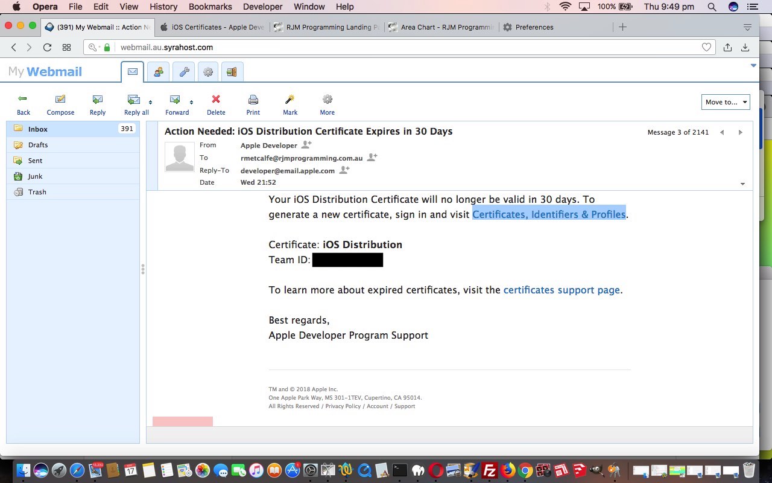
Task: Click the Logout door icon tab
Action: pos(232,72)
